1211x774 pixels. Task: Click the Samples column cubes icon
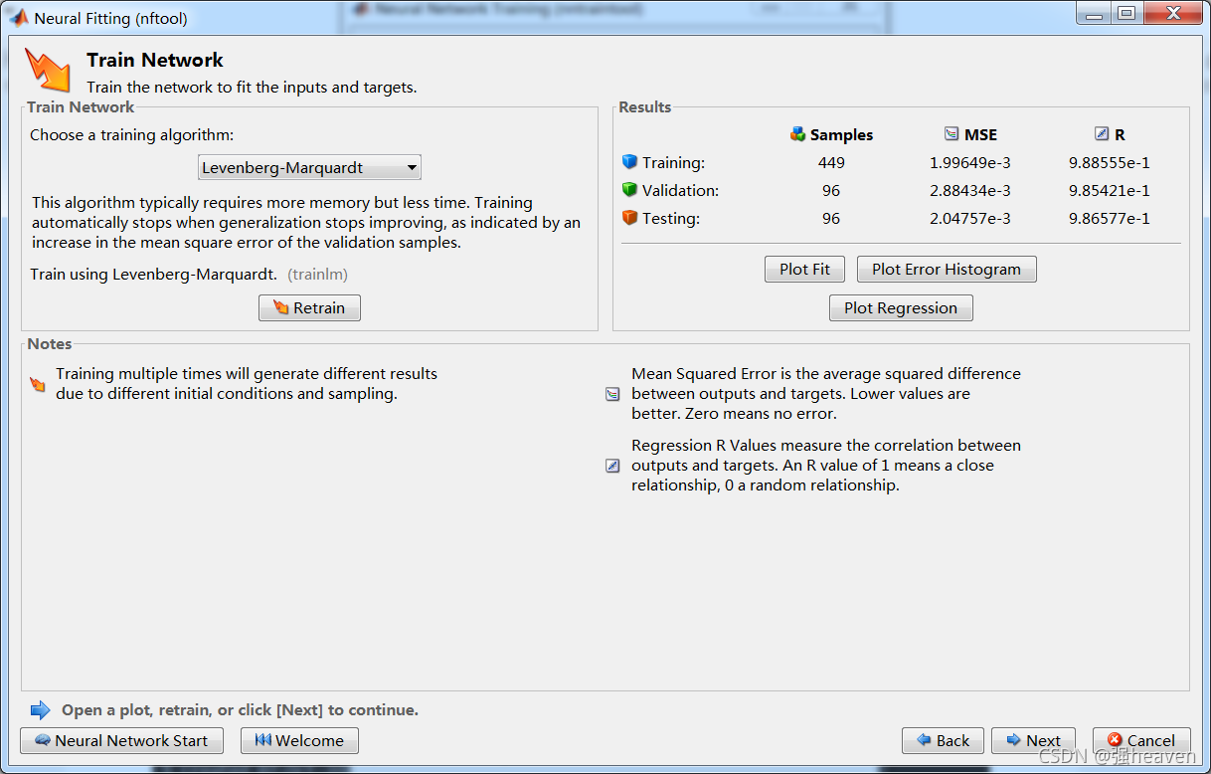point(797,134)
